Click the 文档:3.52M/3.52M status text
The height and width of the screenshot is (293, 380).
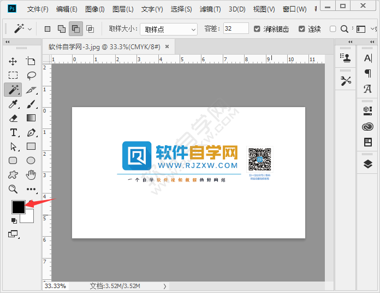(x=115, y=286)
